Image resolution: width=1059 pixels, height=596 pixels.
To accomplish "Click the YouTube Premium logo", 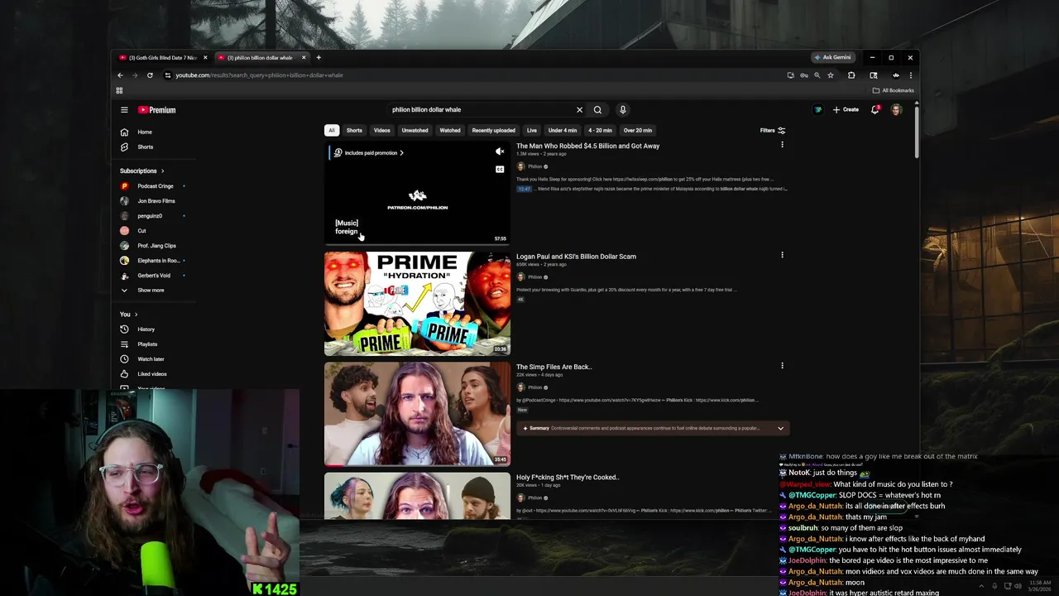I will [156, 109].
